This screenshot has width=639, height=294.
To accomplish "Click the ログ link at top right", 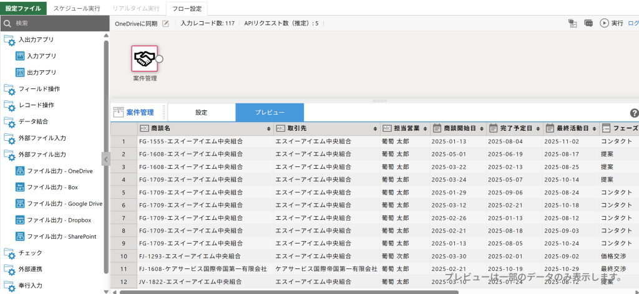I will pyautogui.click(x=633, y=23).
